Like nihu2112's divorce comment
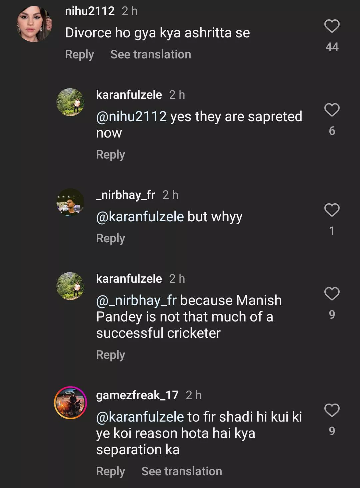 pos(332,26)
